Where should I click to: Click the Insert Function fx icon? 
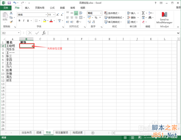click(x=44, y=33)
